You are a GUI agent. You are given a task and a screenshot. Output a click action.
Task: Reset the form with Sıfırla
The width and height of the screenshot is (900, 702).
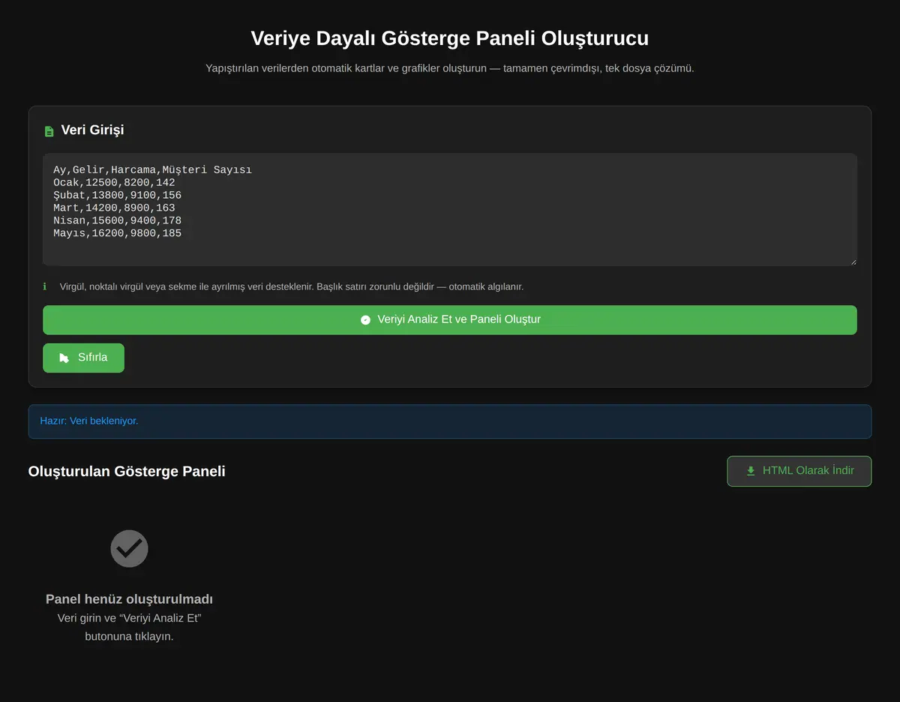(83, 358)
